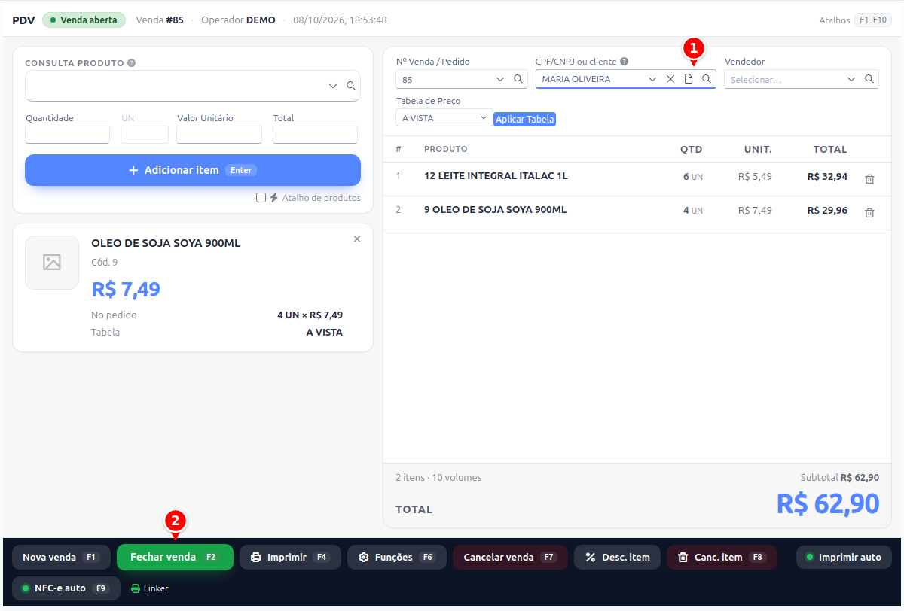Click the Adicionar item button
This screenshot has height=611, width=904.
click(193, 170)
